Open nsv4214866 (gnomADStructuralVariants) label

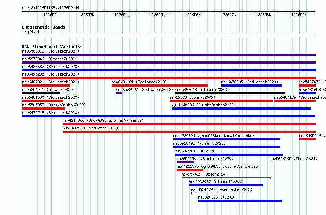103,120
